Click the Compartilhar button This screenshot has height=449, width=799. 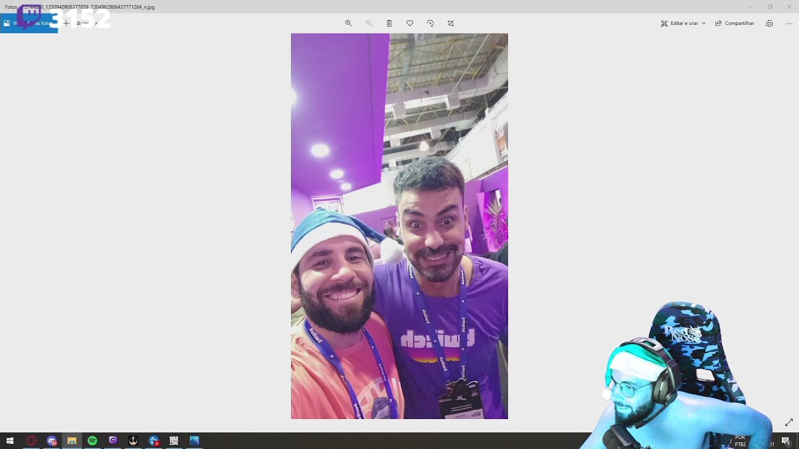pos(735,23)
